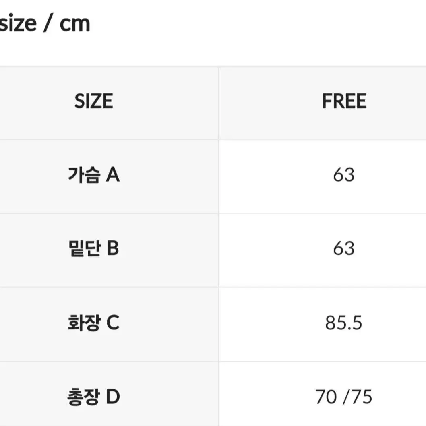
Task: Click the number 75 in total length
Action: 362,397
